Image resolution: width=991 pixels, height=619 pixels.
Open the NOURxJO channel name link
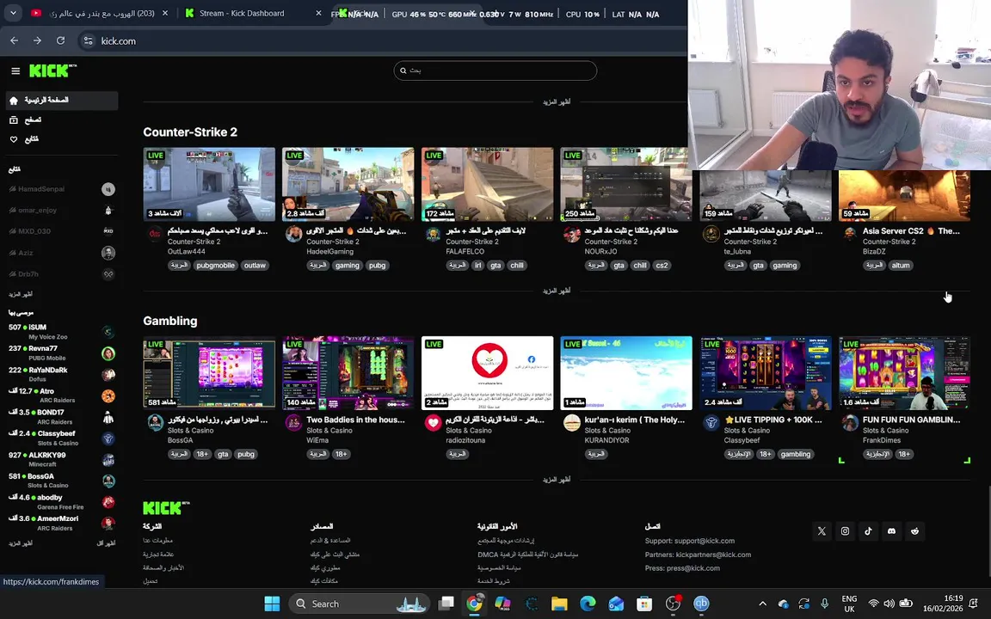pos(600,251)
